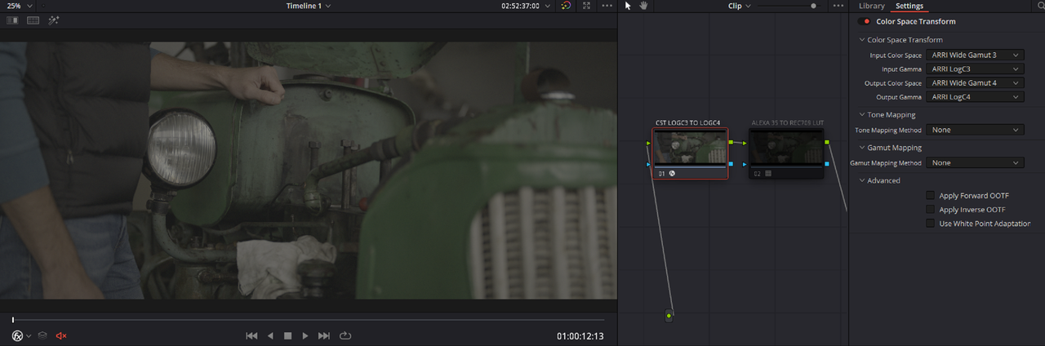Open timecode display options chevron
The width and height of the screenshot is (1045, 346).
tap(549, 6)
